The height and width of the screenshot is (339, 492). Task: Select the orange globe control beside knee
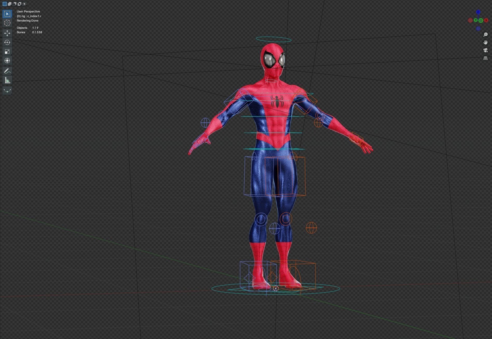311,228
